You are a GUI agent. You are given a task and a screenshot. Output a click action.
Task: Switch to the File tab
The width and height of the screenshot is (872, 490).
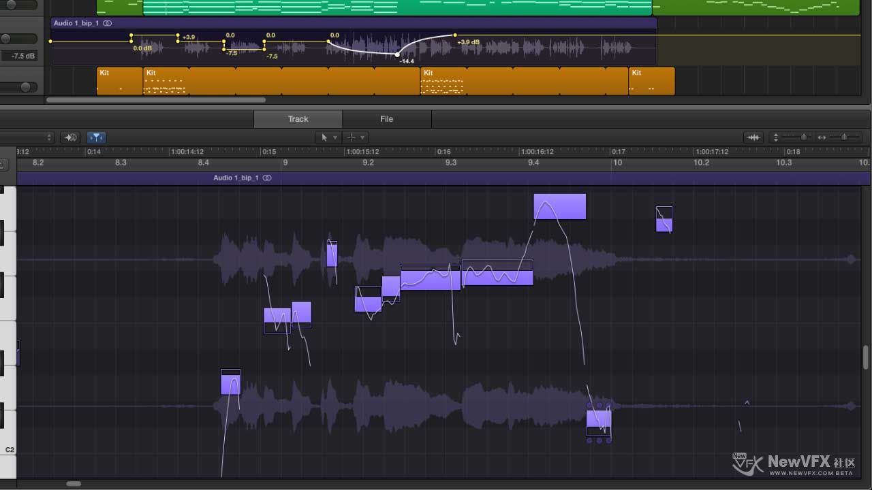click(x=386, y=119)
